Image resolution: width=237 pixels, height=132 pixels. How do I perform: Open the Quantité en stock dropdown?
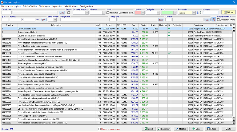tap(87, 13)
